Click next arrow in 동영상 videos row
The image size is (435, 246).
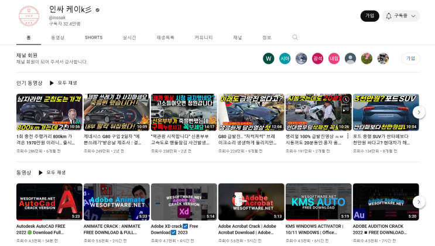pyautogui.click(x=419, y=202)
